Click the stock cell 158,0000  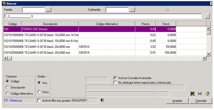click(x=166, y=53)
